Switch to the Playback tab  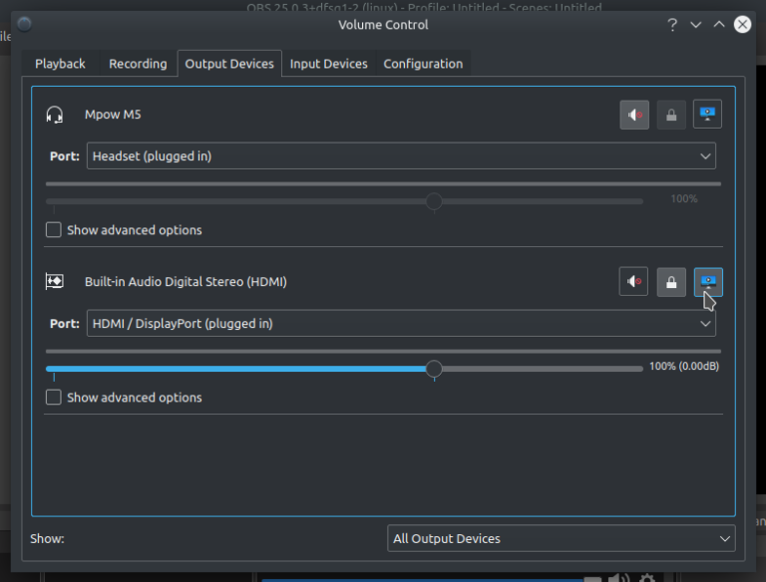coord(60,64)
